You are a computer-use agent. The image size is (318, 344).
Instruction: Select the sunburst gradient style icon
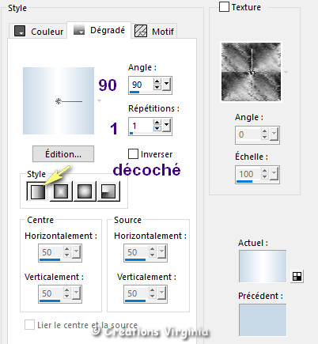(85, 191)
